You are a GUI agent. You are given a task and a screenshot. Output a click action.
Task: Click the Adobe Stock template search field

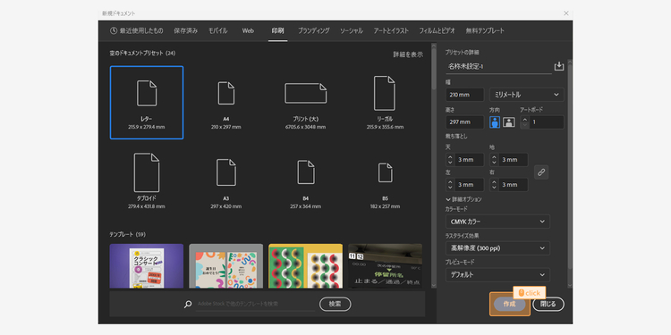click(x=256, y=305)
